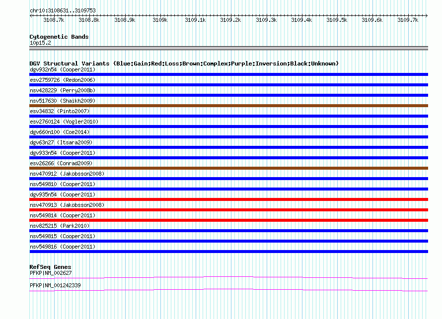Image resolution: width=442 pixels, height=319 pixels.
Task: Click the blue gain bar under dgv932n54
Action: point(228,74)
